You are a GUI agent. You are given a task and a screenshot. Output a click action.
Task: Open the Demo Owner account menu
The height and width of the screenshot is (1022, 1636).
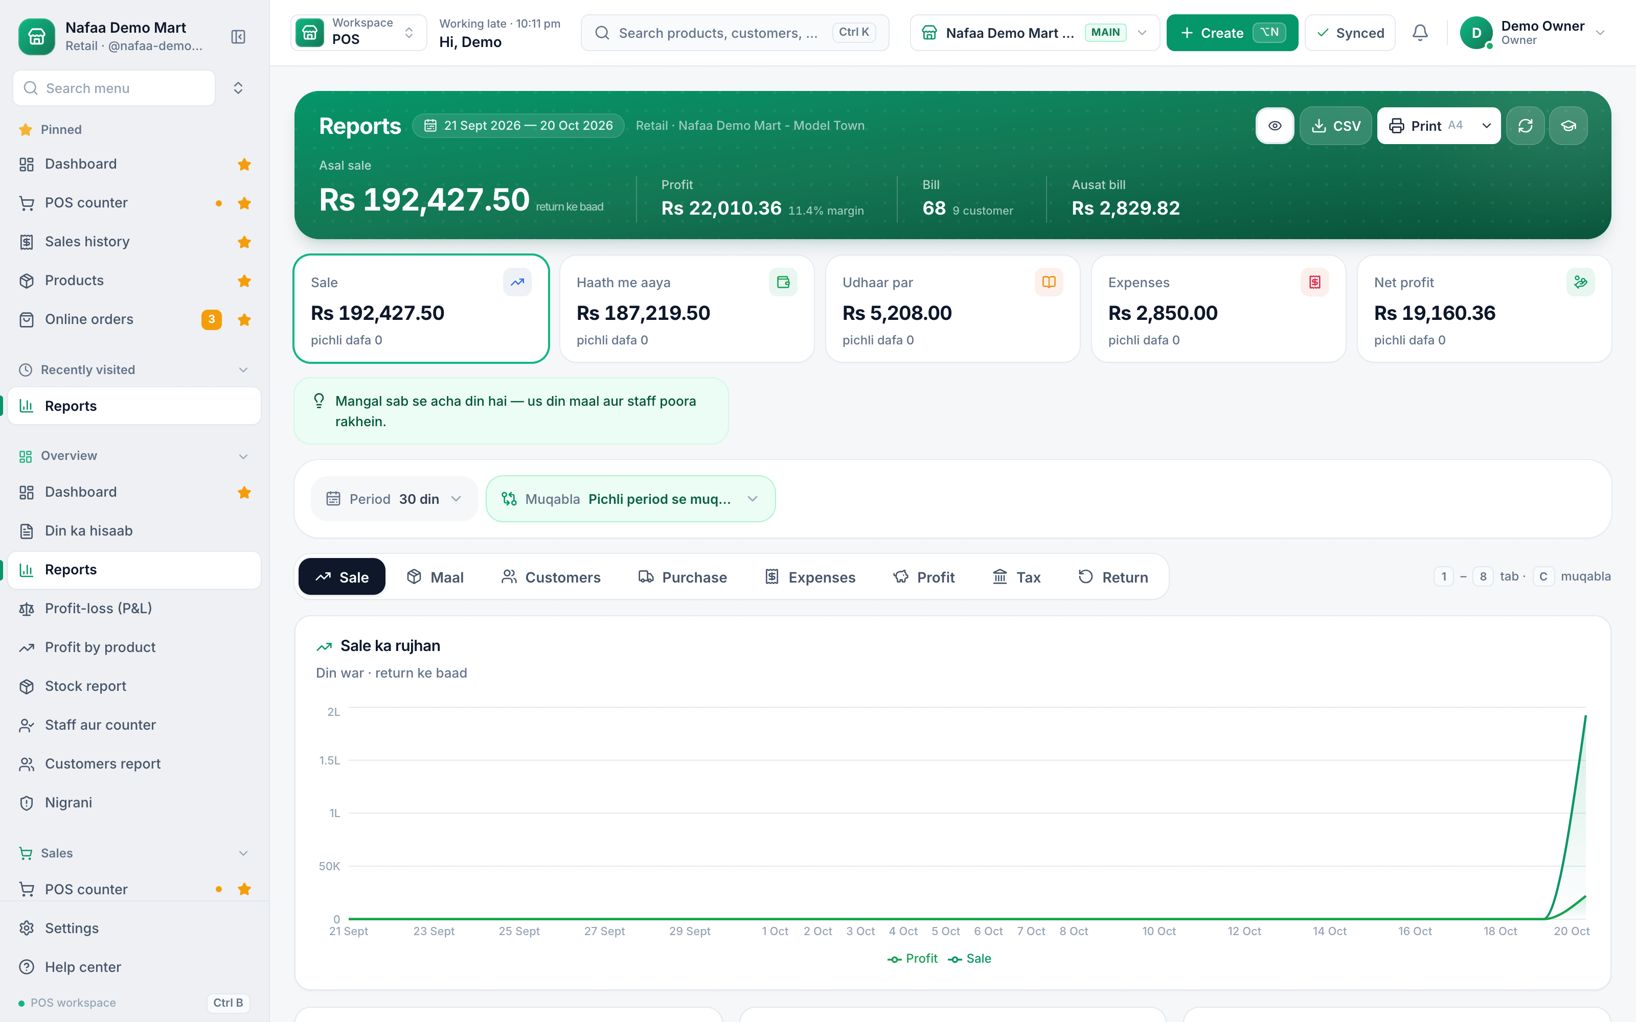click(x=1533, y=32)
